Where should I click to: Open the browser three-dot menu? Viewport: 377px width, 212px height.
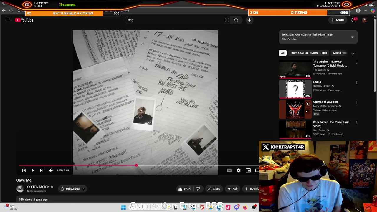click(365, 11)
